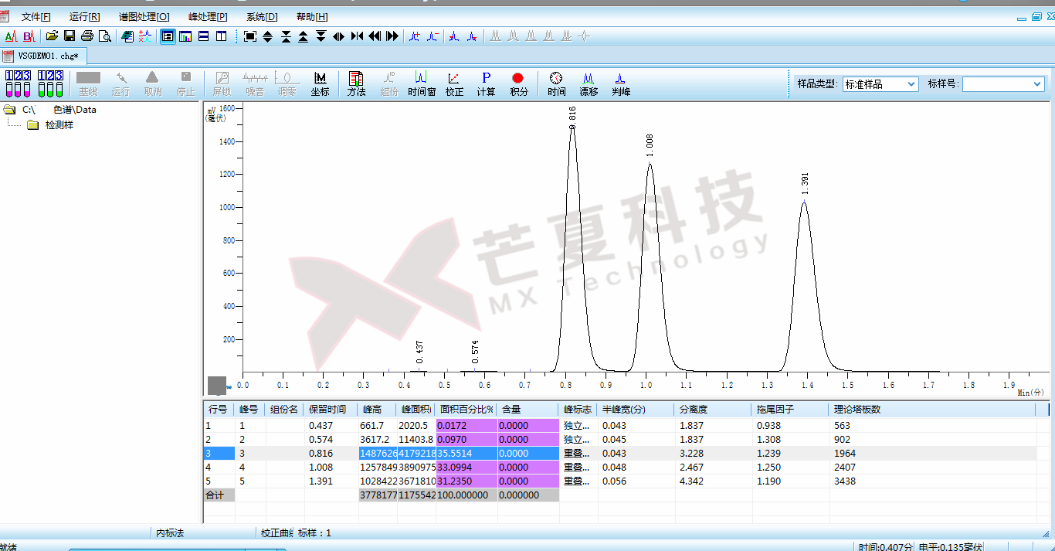Click the greyed 屏锁 screen lock tool
Screen dimensions: 1055x551
point(222,84)
